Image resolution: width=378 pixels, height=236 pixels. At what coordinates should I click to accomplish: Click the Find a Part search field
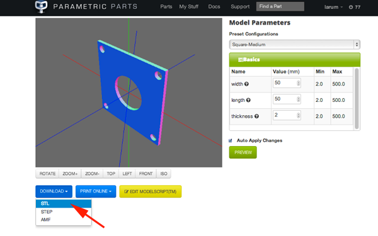point(280,6)
